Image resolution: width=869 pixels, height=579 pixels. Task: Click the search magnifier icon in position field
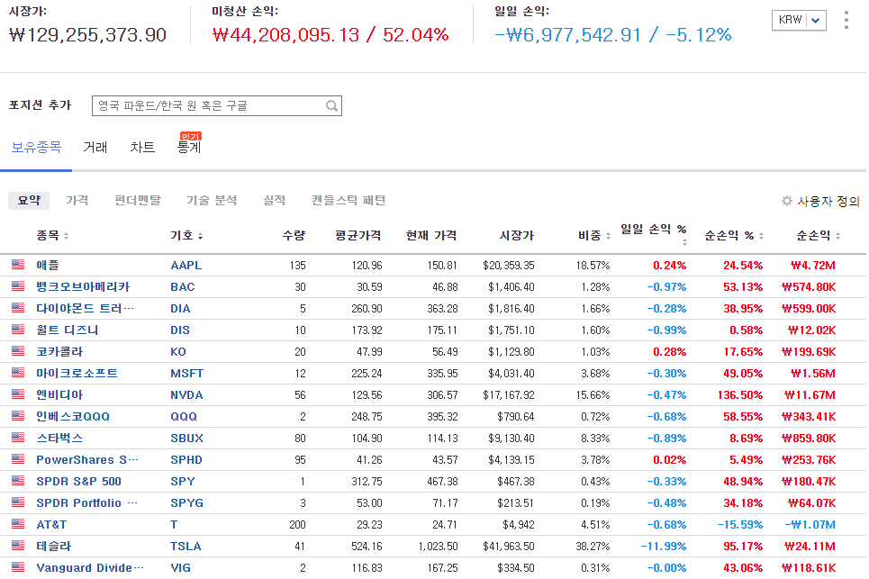pos(331,106)
